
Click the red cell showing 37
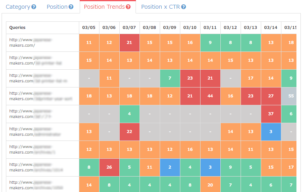(x=271, y=114)
